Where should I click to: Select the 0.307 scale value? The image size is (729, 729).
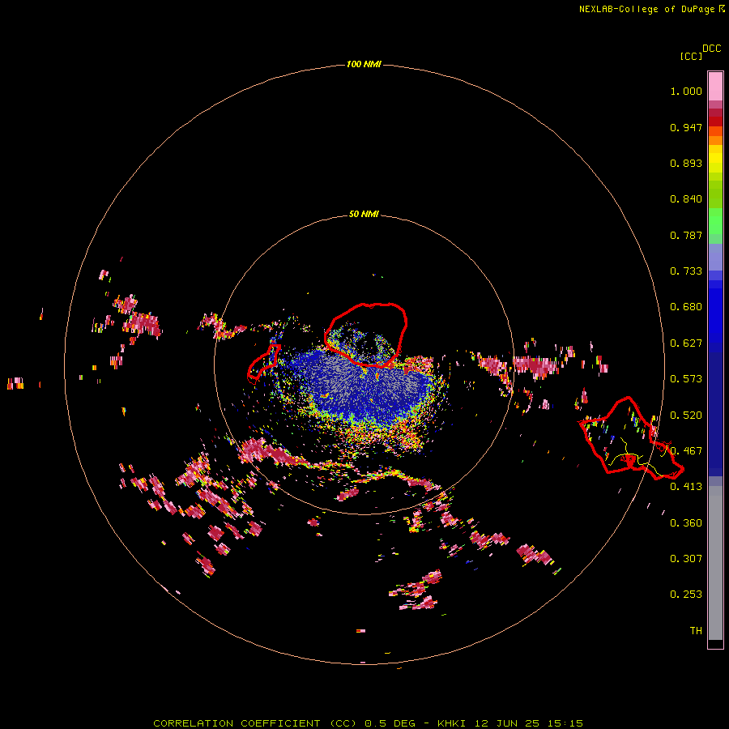click(x=686, y=559)
